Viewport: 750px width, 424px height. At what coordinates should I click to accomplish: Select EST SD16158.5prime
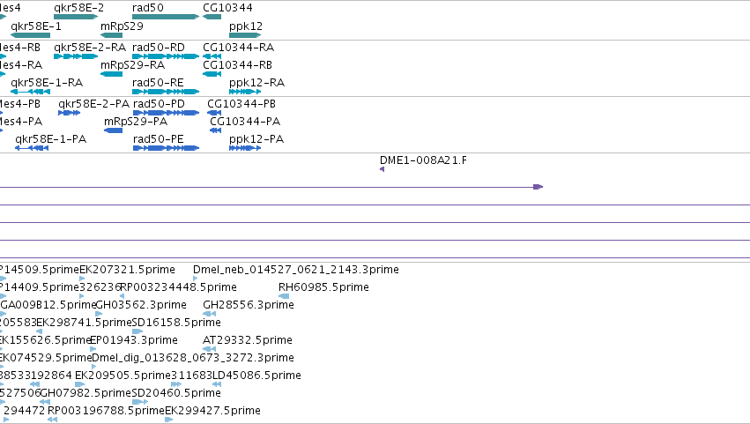[x=137, y=331]
